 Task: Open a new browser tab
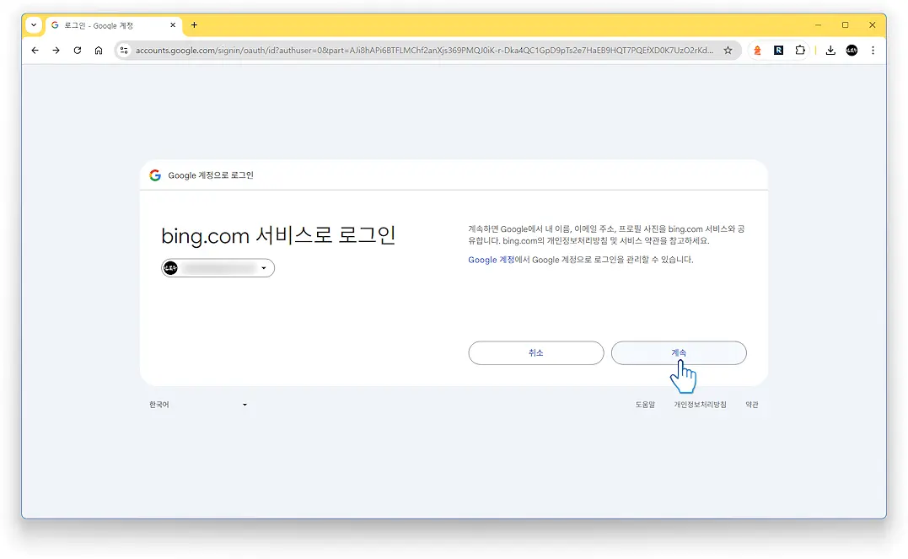click(194, 26)
